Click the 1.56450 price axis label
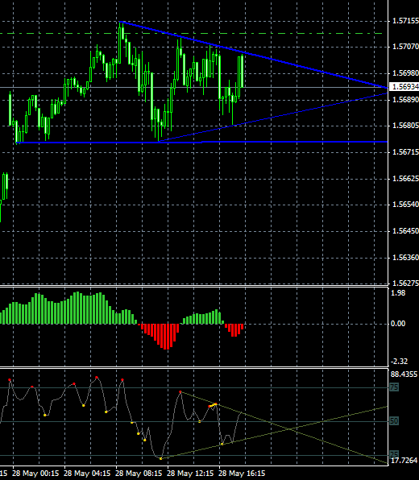 405,231
